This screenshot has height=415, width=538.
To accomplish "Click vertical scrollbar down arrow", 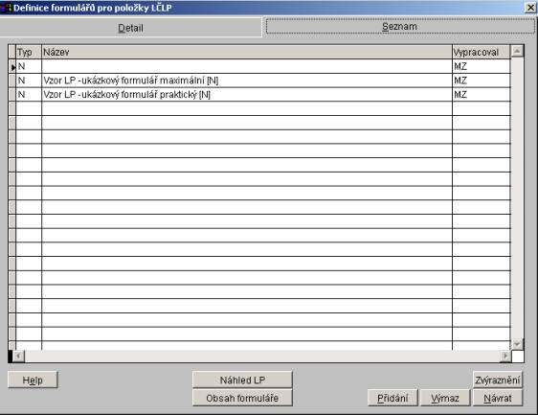I will [x=517, y=344].
